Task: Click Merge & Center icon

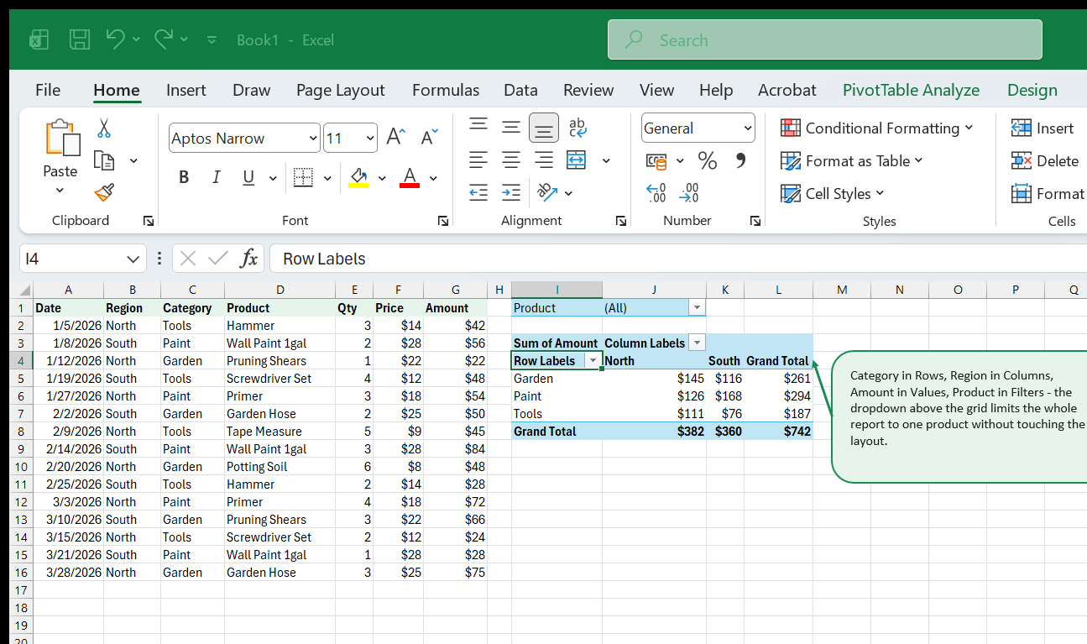Action: point(576,160)
